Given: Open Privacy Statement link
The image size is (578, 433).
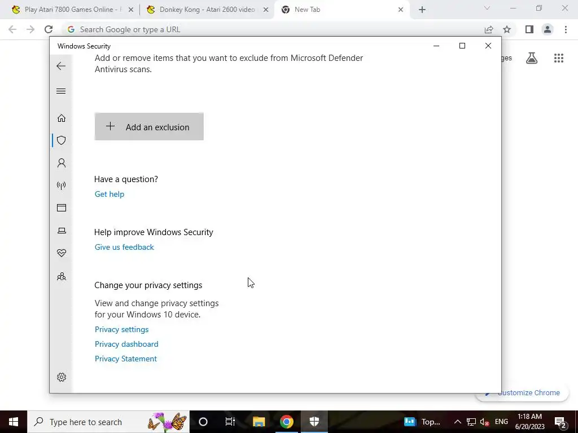Looking at the screenshot, I should tap(126, 359).
